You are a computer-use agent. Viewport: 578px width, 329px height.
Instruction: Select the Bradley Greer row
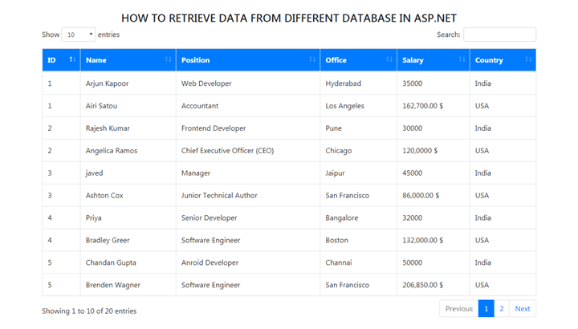coord(289,240)
